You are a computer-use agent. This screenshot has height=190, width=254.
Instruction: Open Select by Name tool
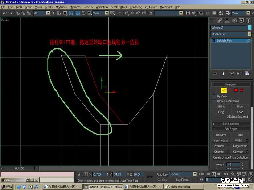pos(59,13)
